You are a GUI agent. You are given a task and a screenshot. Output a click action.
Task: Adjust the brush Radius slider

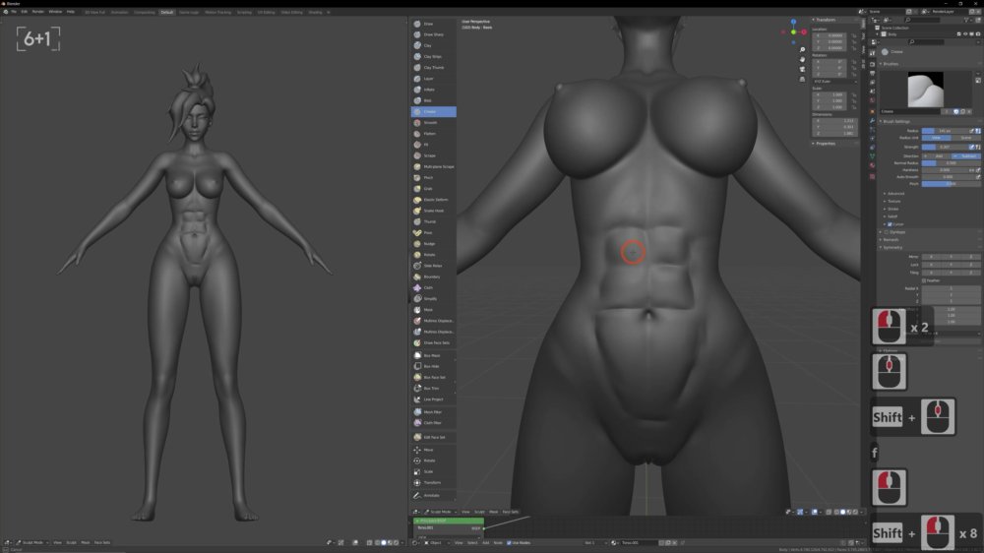tap(946, 131)
